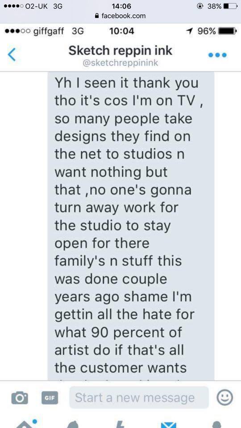Tap the 14:06 clock in status bar
The image size is (241, 428).
coord(121,6)
